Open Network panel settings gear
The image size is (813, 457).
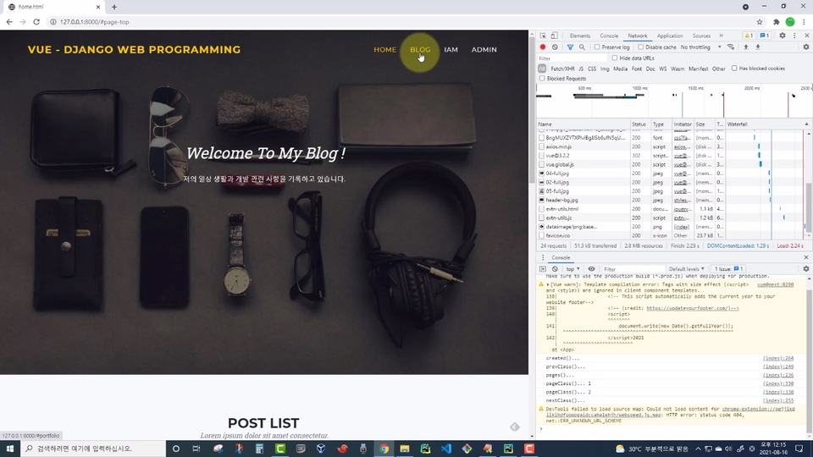coord(805,47)
